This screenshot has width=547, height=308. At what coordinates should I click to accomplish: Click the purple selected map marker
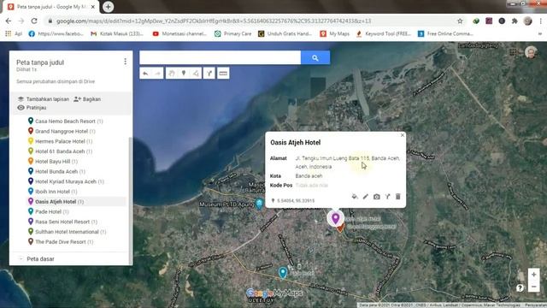(x=335, y=219)
